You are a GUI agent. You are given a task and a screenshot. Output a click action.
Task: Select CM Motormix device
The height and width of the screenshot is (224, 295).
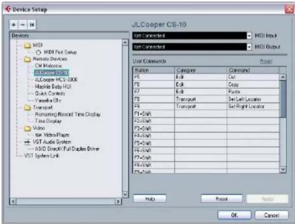(x=48, y=65)
